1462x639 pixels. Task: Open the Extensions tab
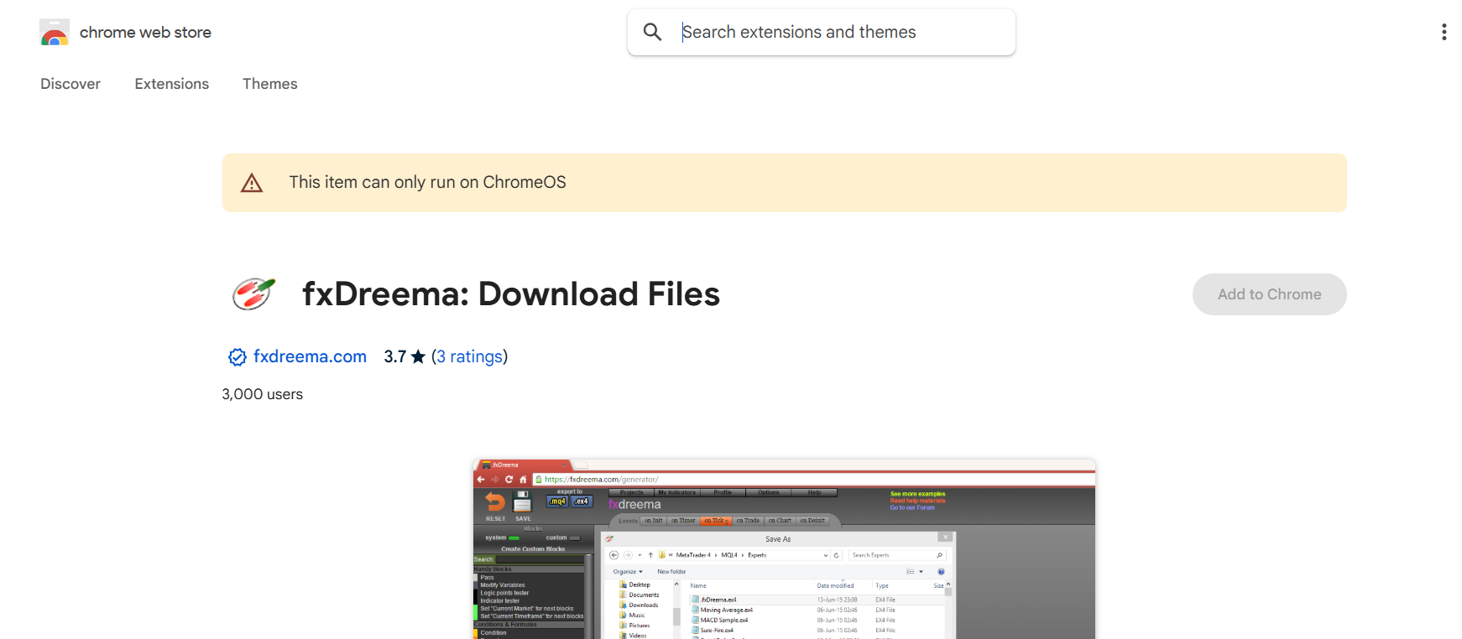(172, 84)
